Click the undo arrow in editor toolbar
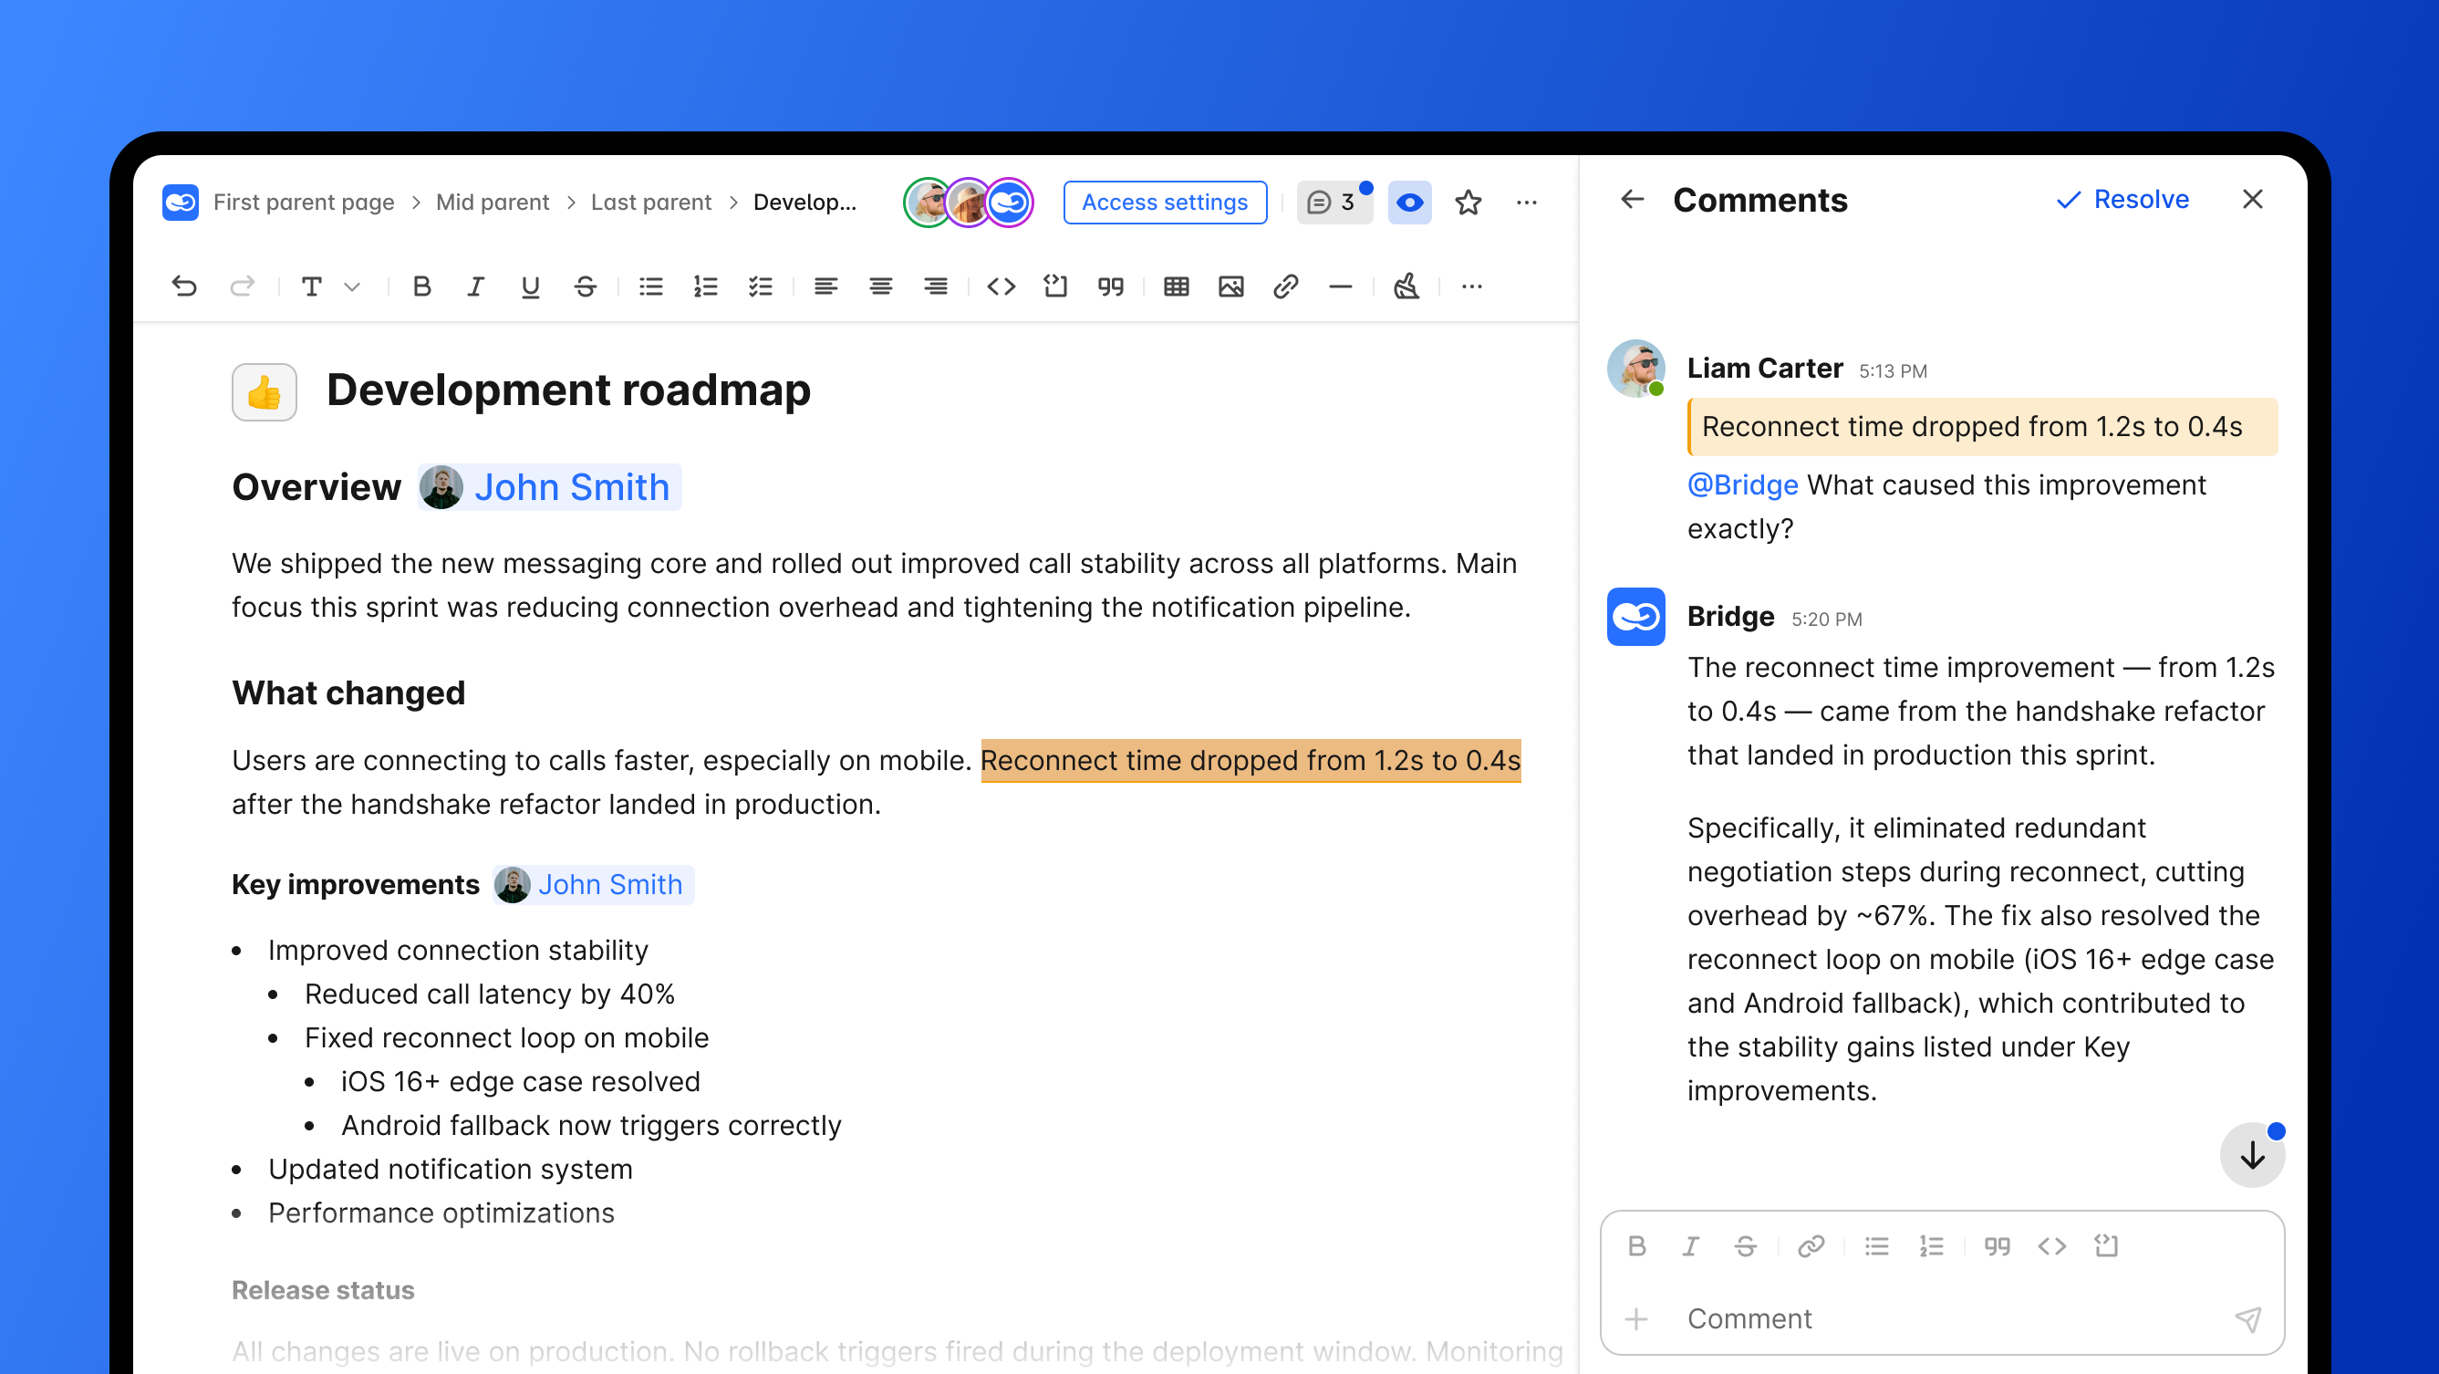This screenshot has width=2439, height=1374. [184, 286]
